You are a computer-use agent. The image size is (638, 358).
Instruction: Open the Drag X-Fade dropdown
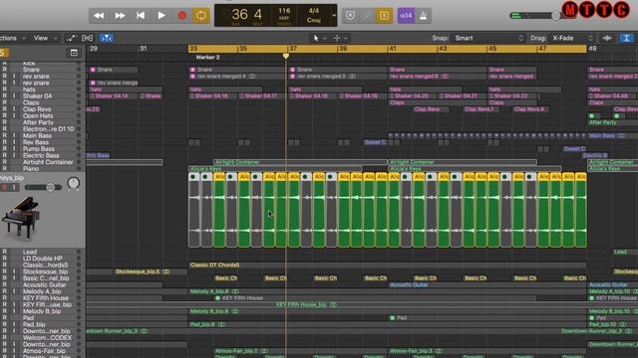pos(573,38)
